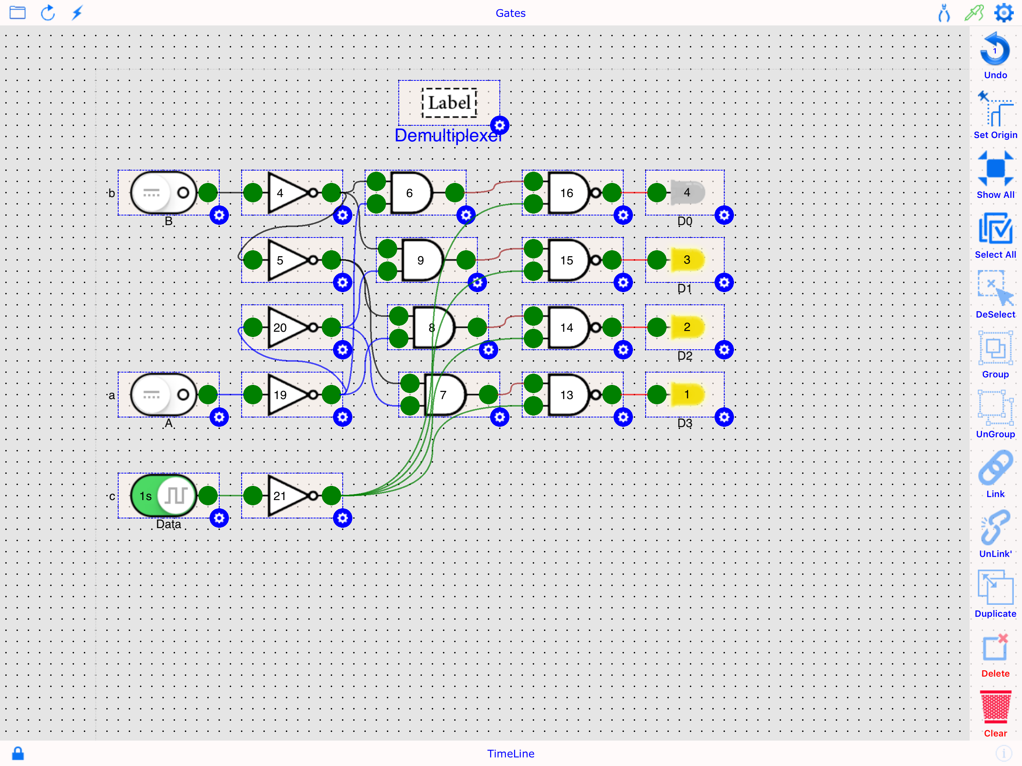Click the UnLink tool
Image resolution: width=1022 pixels, height=766 pixels.
click(x=995, y=534)
